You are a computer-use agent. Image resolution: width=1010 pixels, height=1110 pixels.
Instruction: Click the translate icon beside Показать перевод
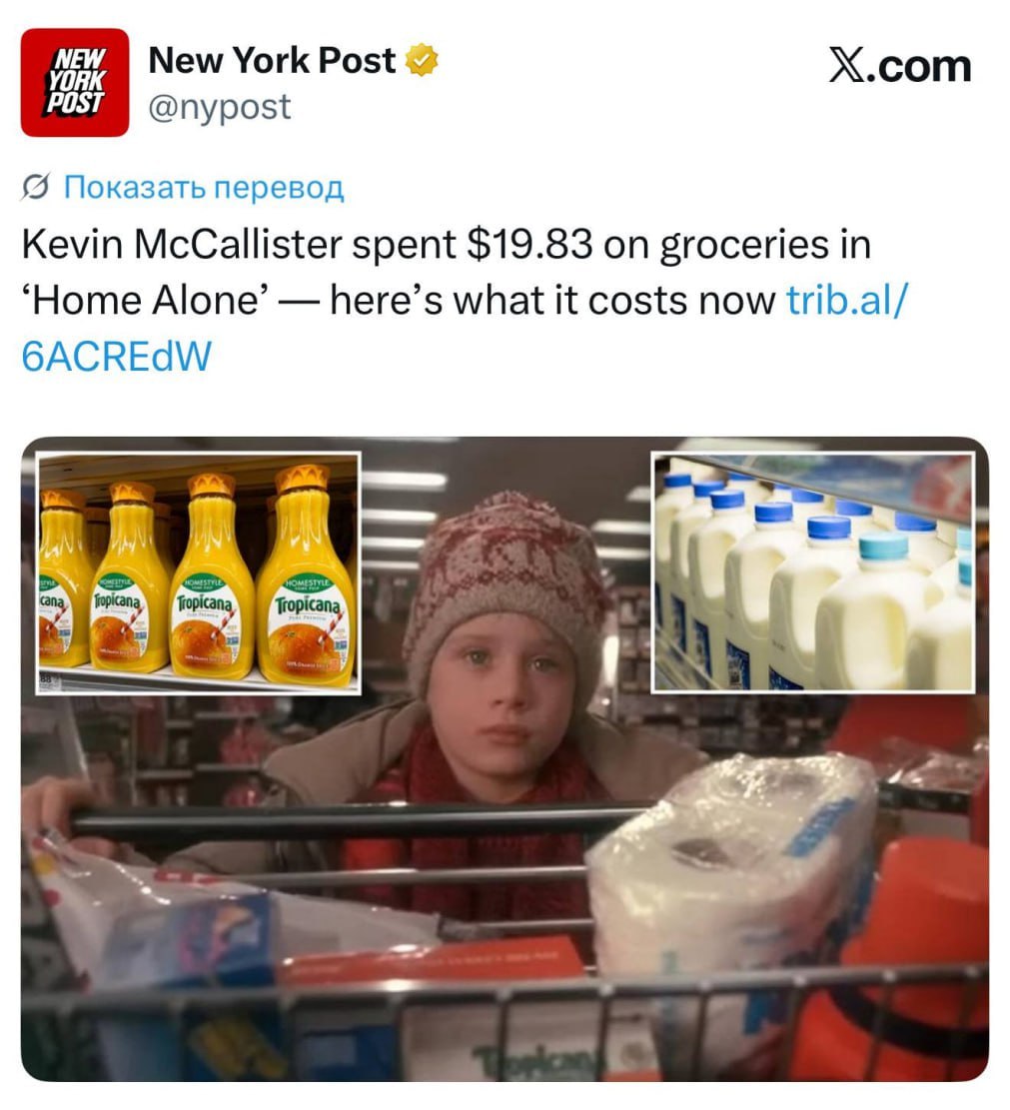[x=35, y=188]
